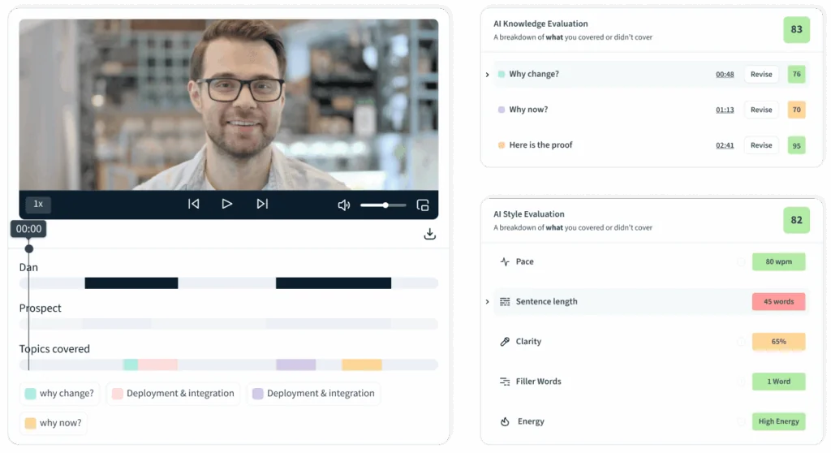Click the Pace waveform icon
Screen dimensions: 831x453
[x=505, y=261]
